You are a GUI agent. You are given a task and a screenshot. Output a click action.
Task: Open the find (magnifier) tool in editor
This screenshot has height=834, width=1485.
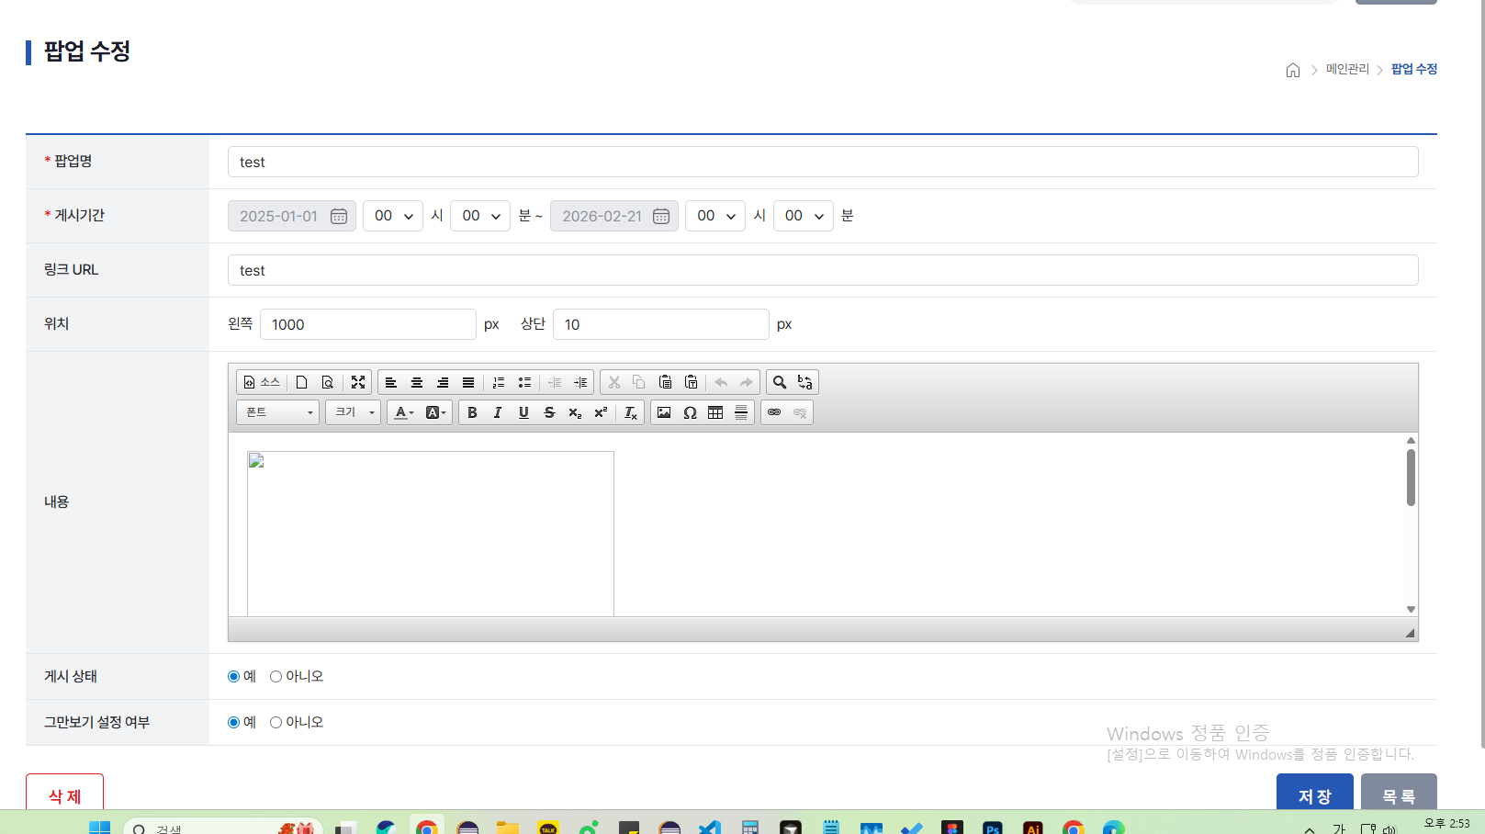(x=780, y=382)
